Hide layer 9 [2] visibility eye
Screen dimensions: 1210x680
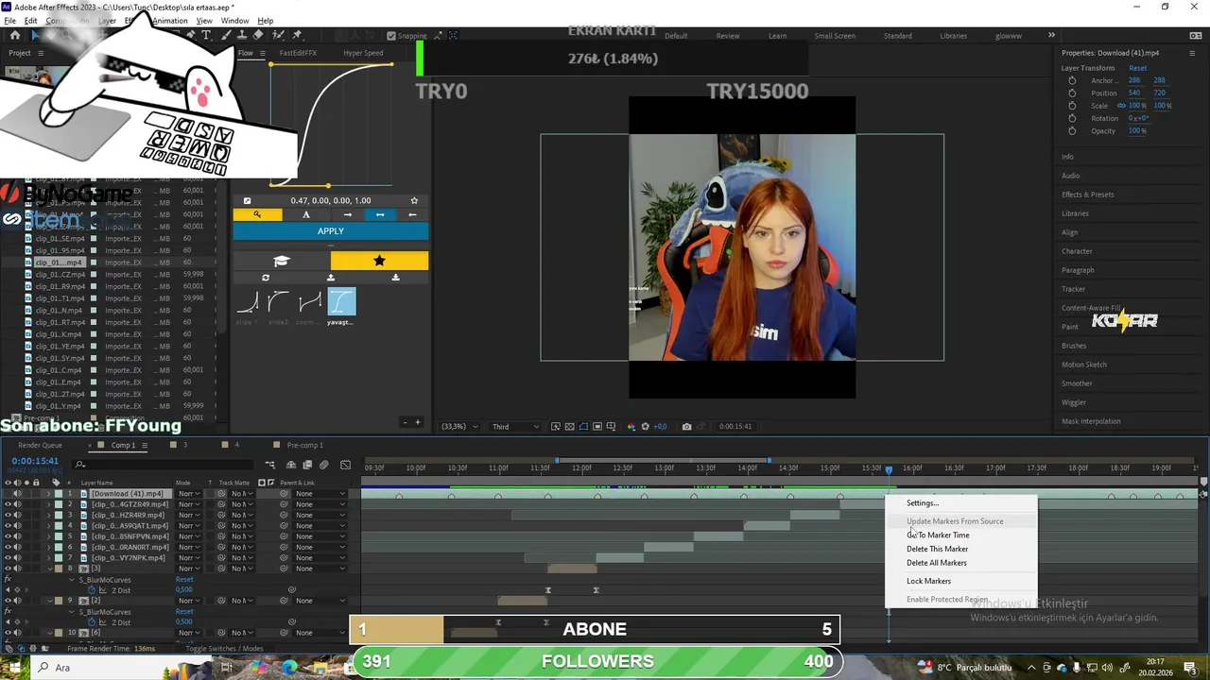coord(8,601)
